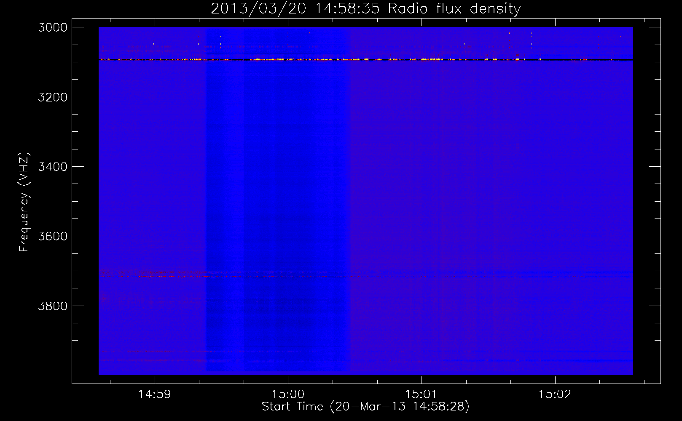Click the bright interference line near 3090 MHz
This screenshot has height=421, width=682.
(365, 59)
